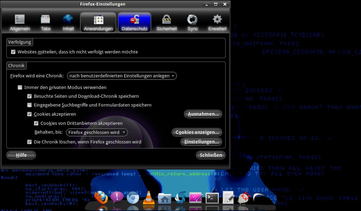Open 'Cookies anzeigen...' dialog

(x=197, y=132)
